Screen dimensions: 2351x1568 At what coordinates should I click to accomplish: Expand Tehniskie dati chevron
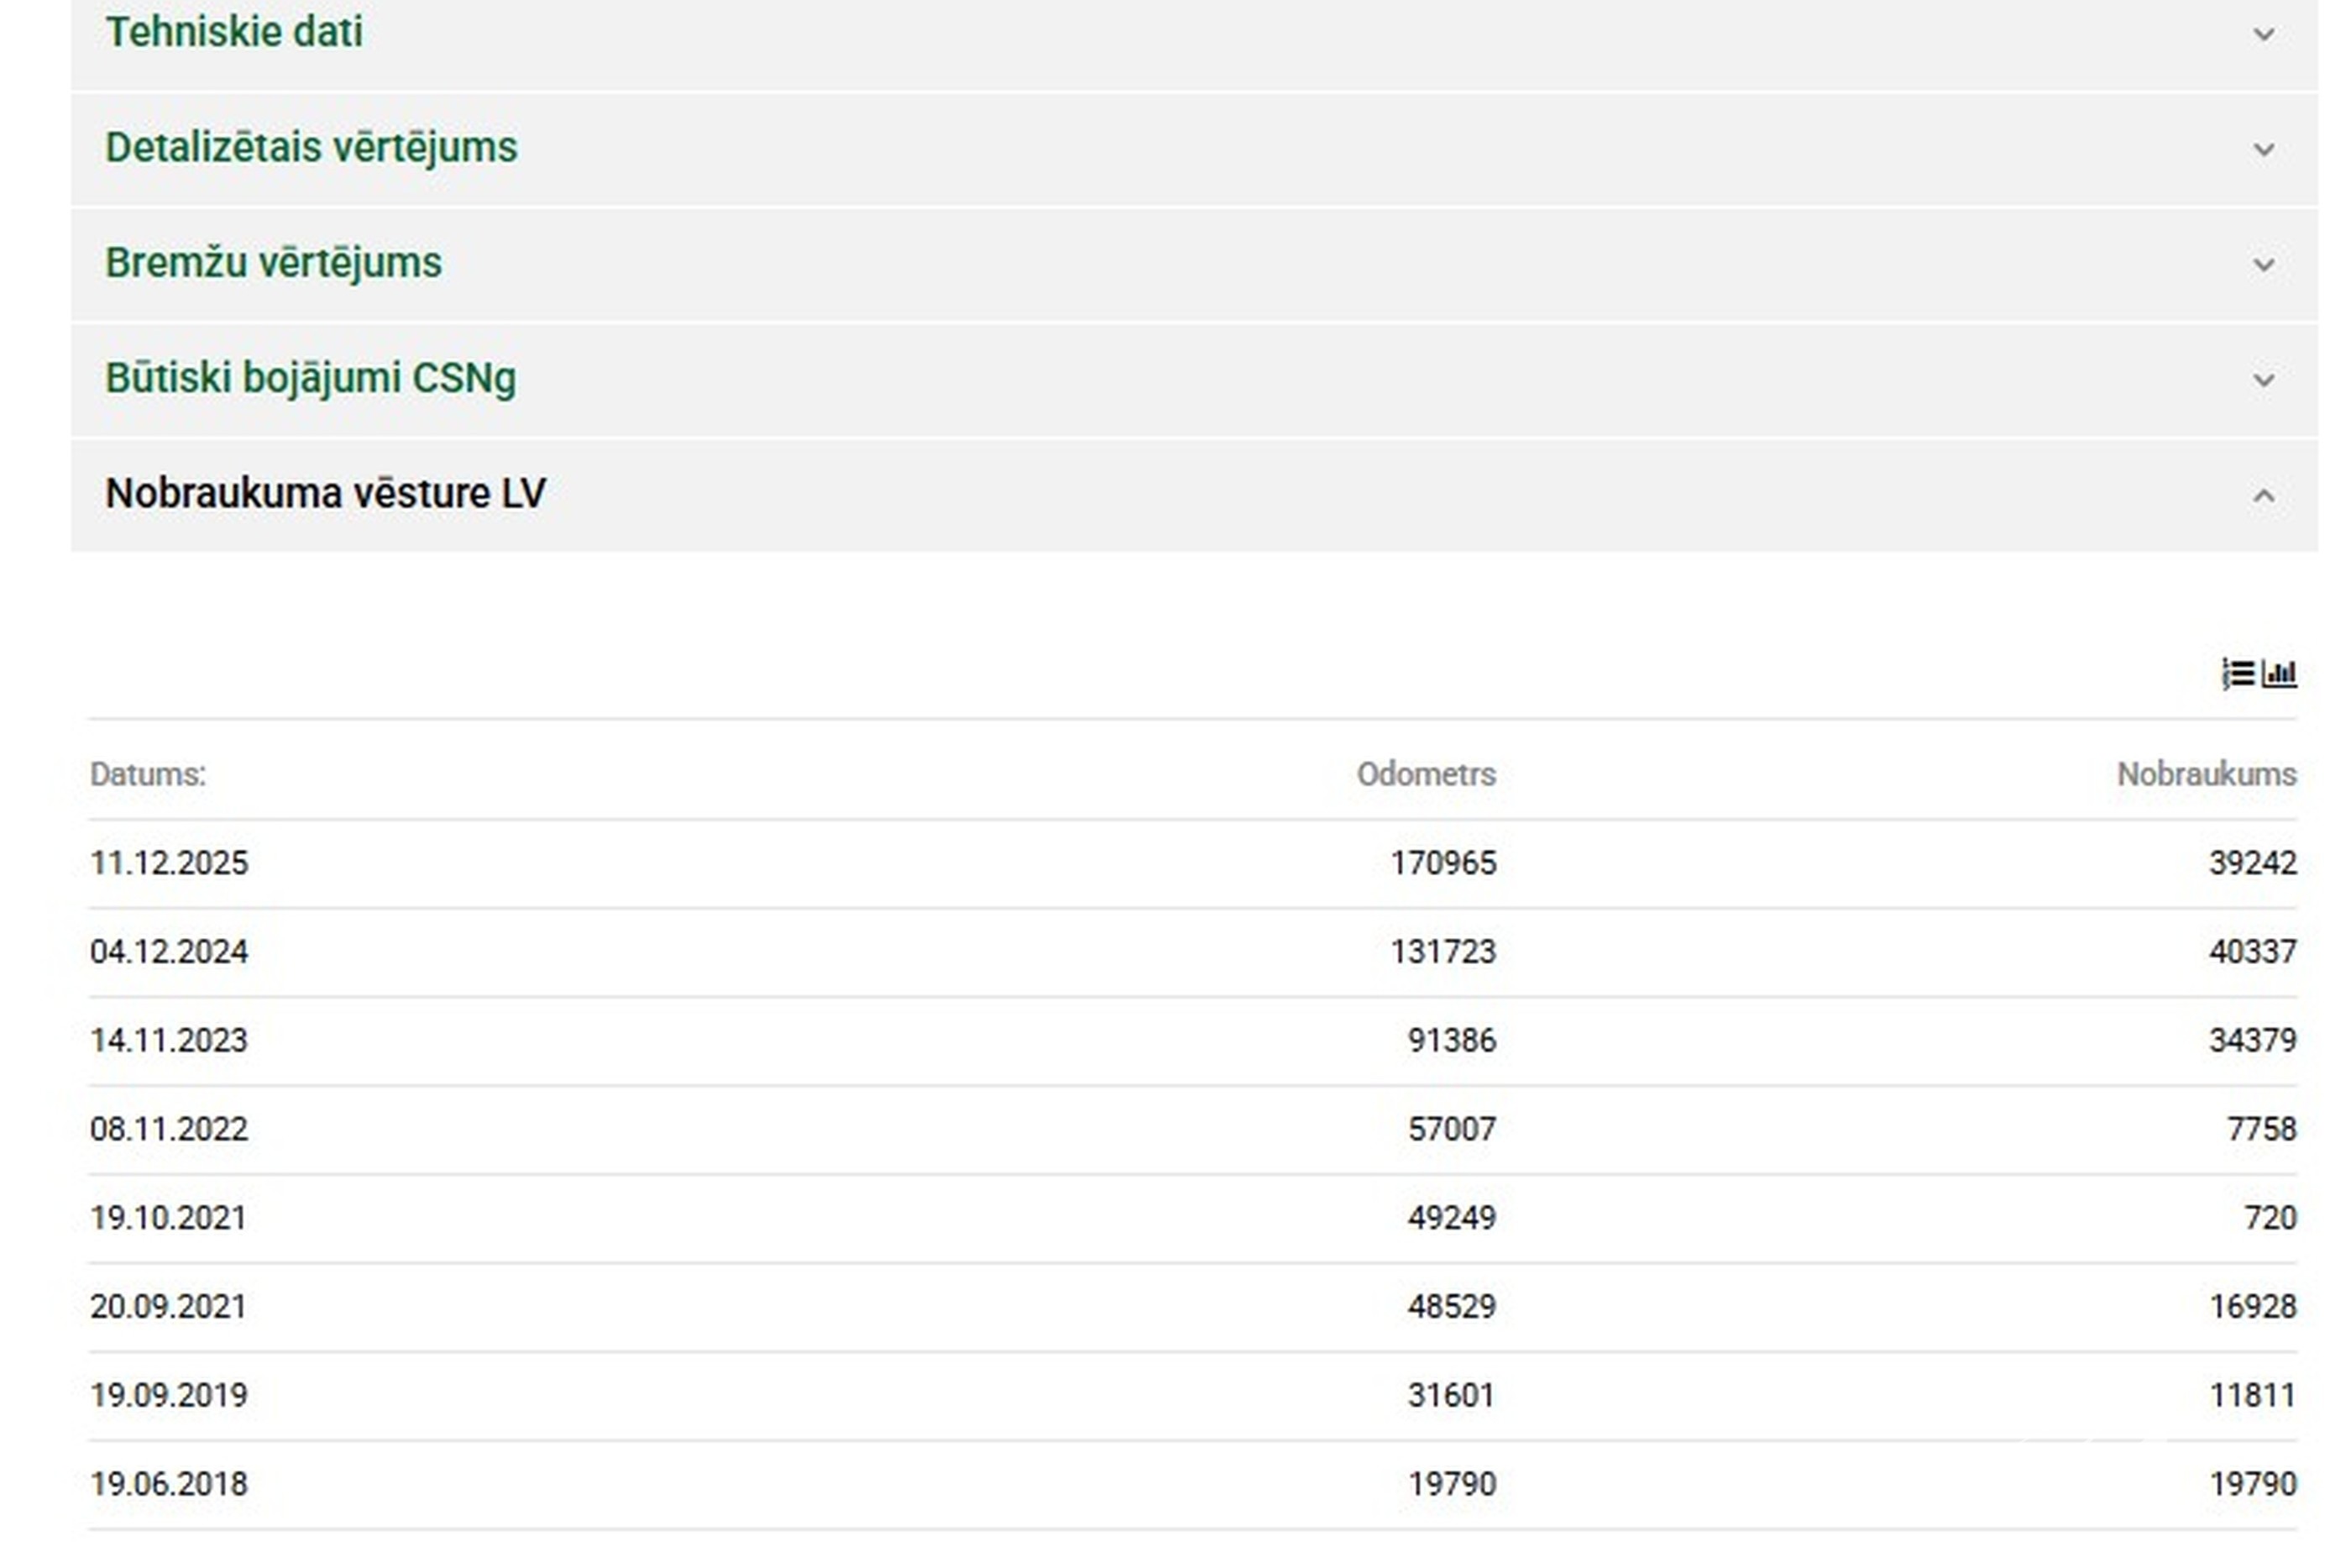[2264, 35]
